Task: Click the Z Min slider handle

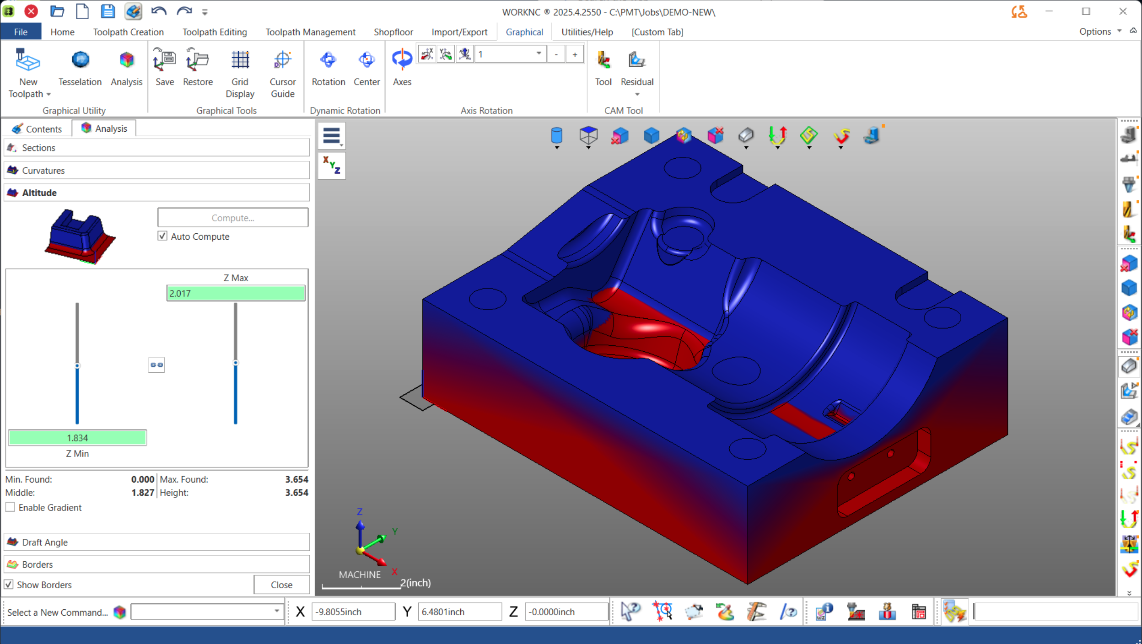Action: tap(77, 365)
